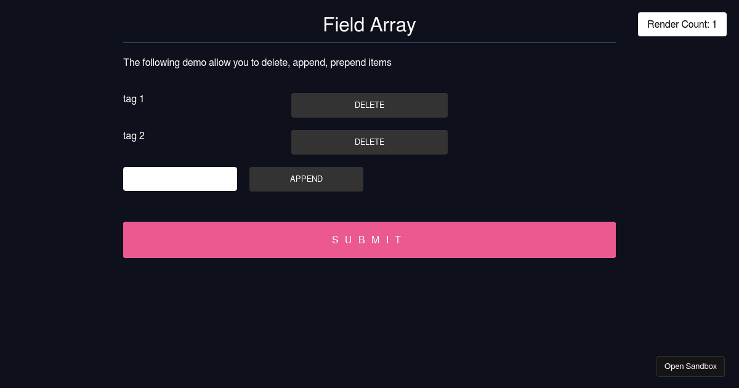The width and height of the screenshot is (739, 388).
Task: Click the Render Count badge
Action: tap(682, 25)
